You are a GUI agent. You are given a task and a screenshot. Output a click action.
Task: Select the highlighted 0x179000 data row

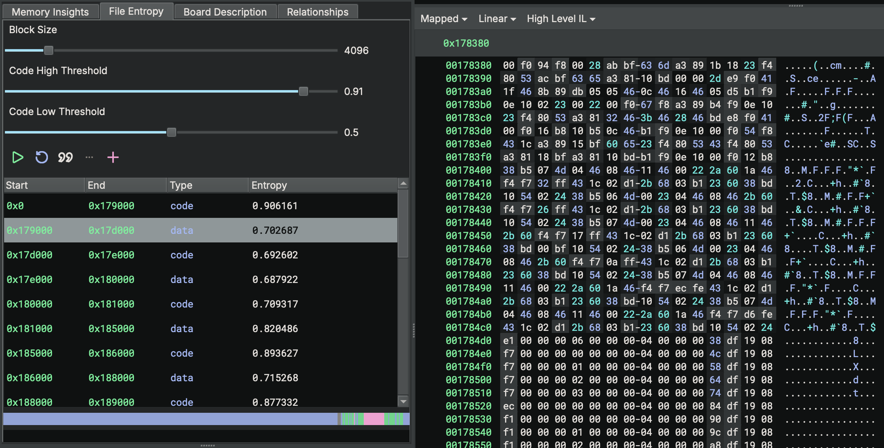pyautogui.click(x=201, y=230)
